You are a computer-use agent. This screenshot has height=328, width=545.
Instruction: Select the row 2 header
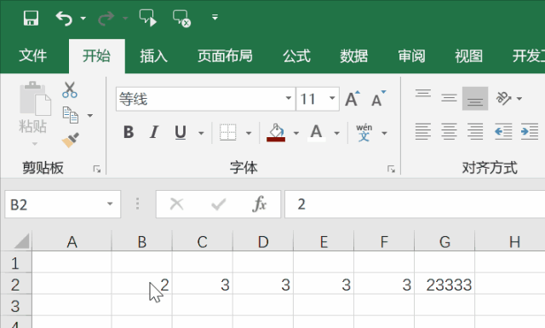click(x=15, y=285)
